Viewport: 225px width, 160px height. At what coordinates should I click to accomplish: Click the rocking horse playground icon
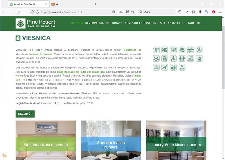(156, 59)
